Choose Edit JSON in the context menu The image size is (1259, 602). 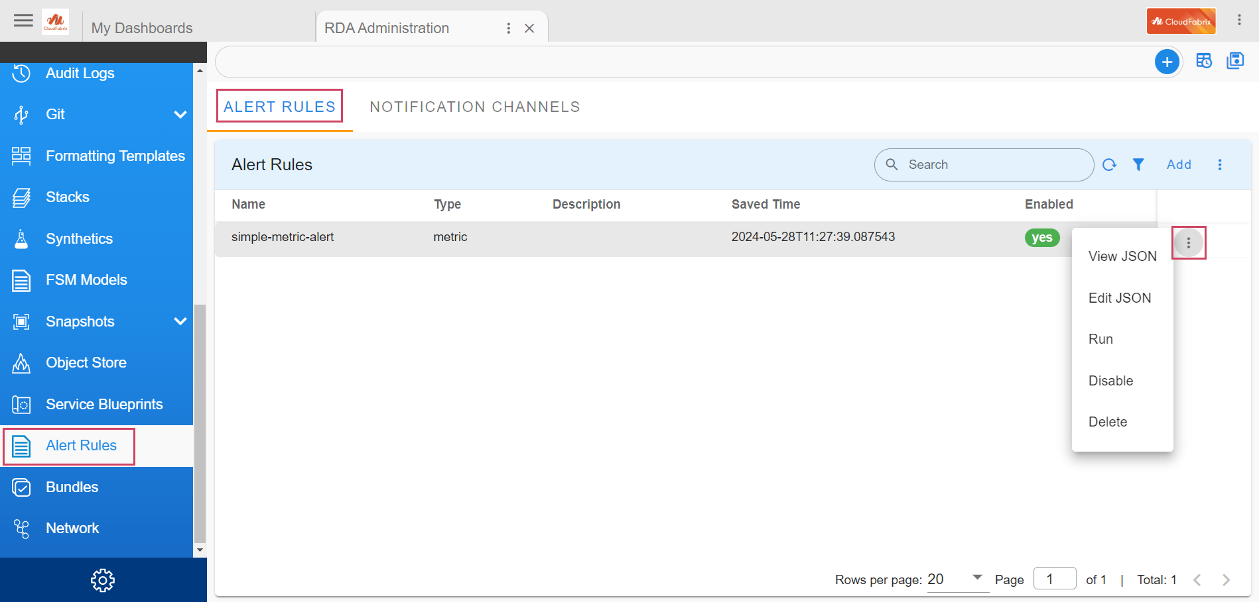point(1119,298)
